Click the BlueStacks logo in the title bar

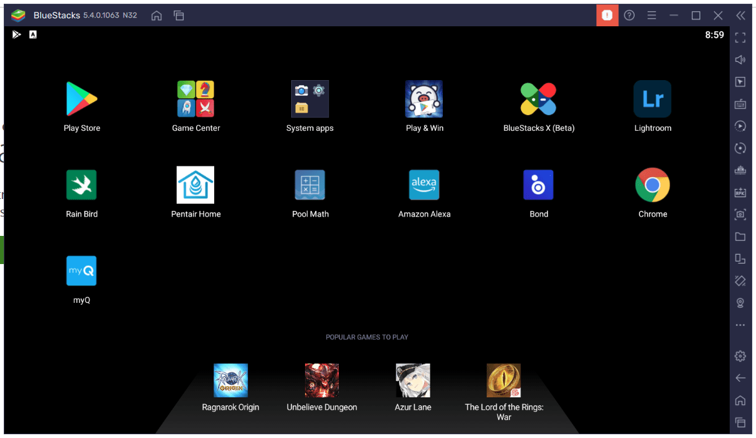tap(18, 15)
